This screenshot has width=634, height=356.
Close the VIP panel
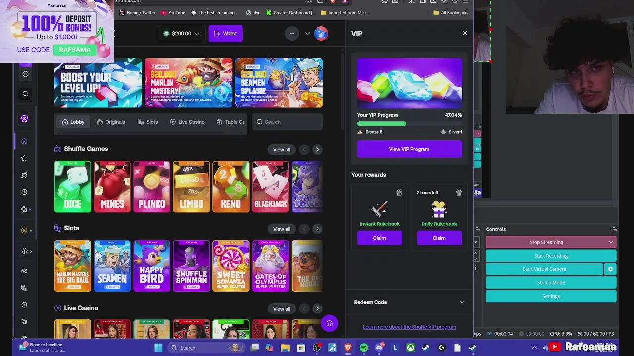pyautogui.click(x=465, y=33)
